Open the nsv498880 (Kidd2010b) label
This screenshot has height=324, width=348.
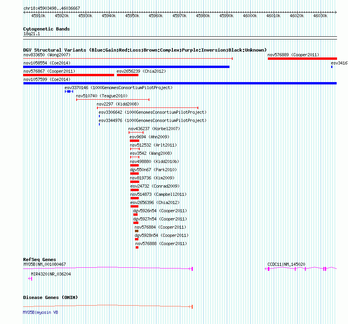154,161
